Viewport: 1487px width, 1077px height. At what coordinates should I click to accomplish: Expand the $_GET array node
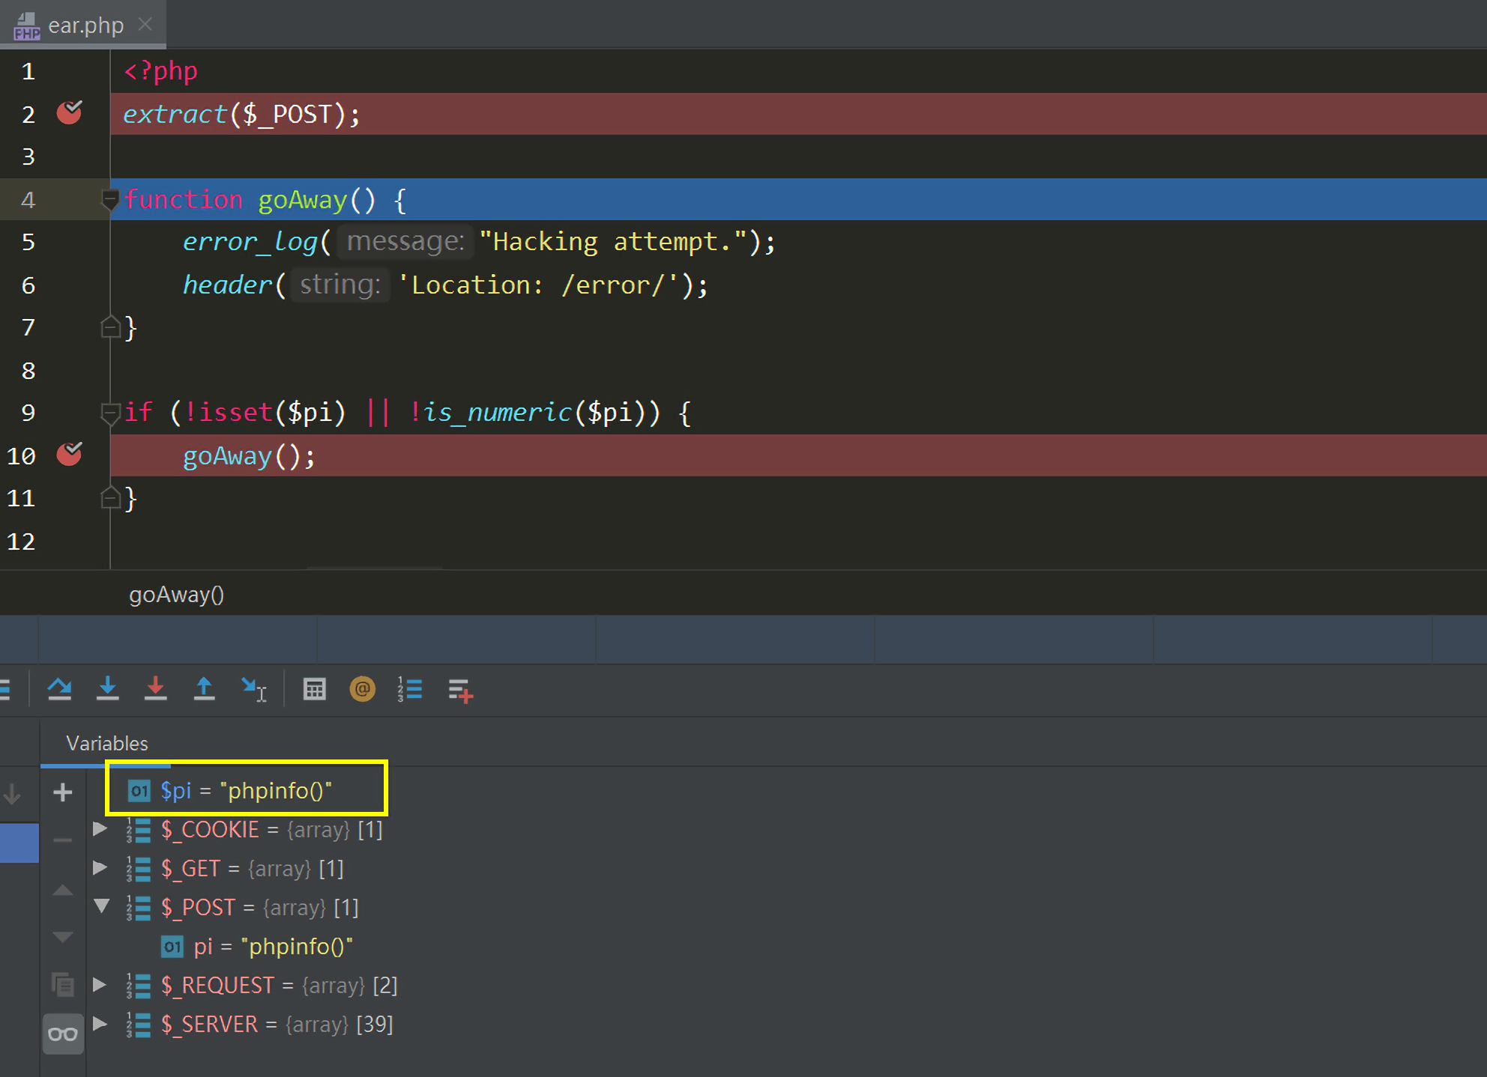(100, 868)
